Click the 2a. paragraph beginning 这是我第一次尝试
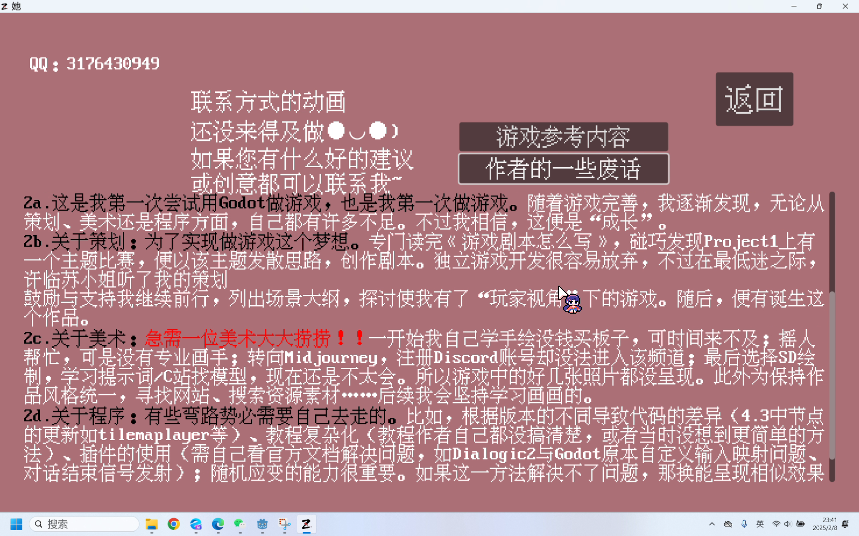Viewport: 859px width, 536px height. (424, 212)
